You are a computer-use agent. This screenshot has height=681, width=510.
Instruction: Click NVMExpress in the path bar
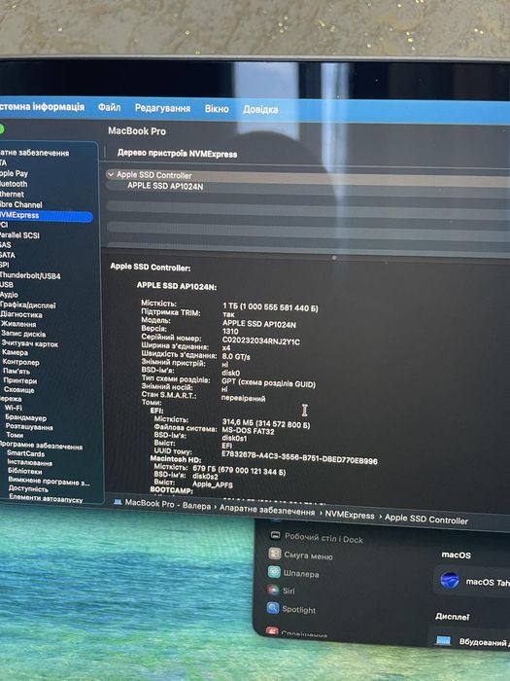(x=350, y=515)
